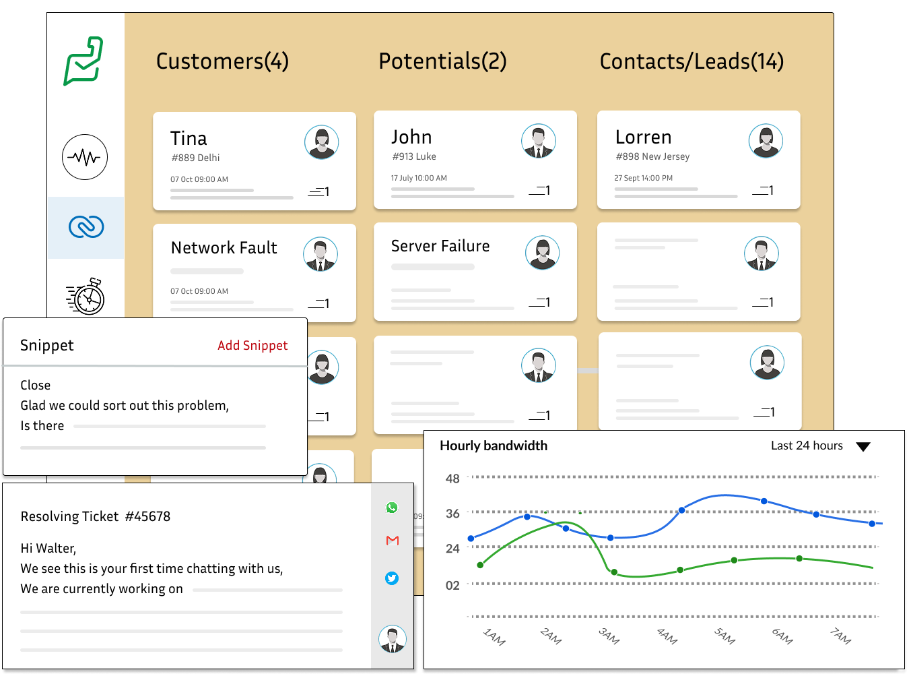Open the Network Fault ticket card
Viewport: 911px width, 674px height.
click(x=224, y=248)
